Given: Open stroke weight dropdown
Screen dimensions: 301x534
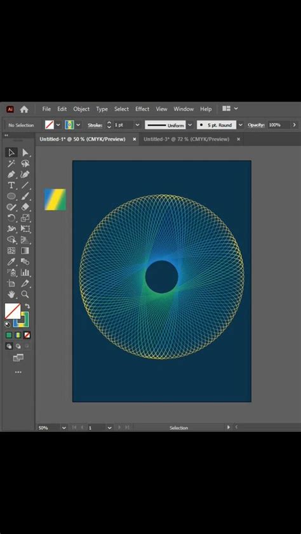Looking at the screenshot, I should 137,125.
